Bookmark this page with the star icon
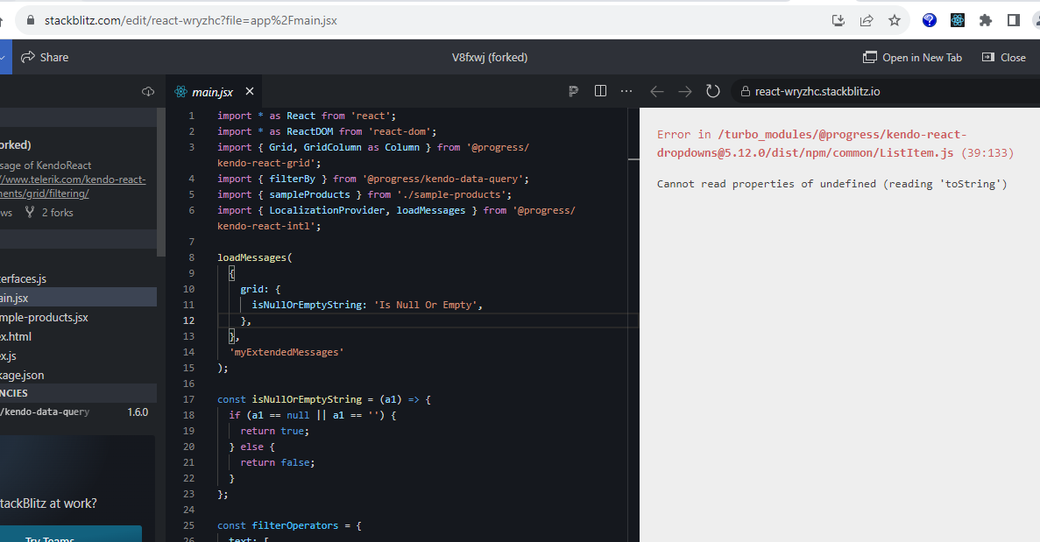 [894, 20]
